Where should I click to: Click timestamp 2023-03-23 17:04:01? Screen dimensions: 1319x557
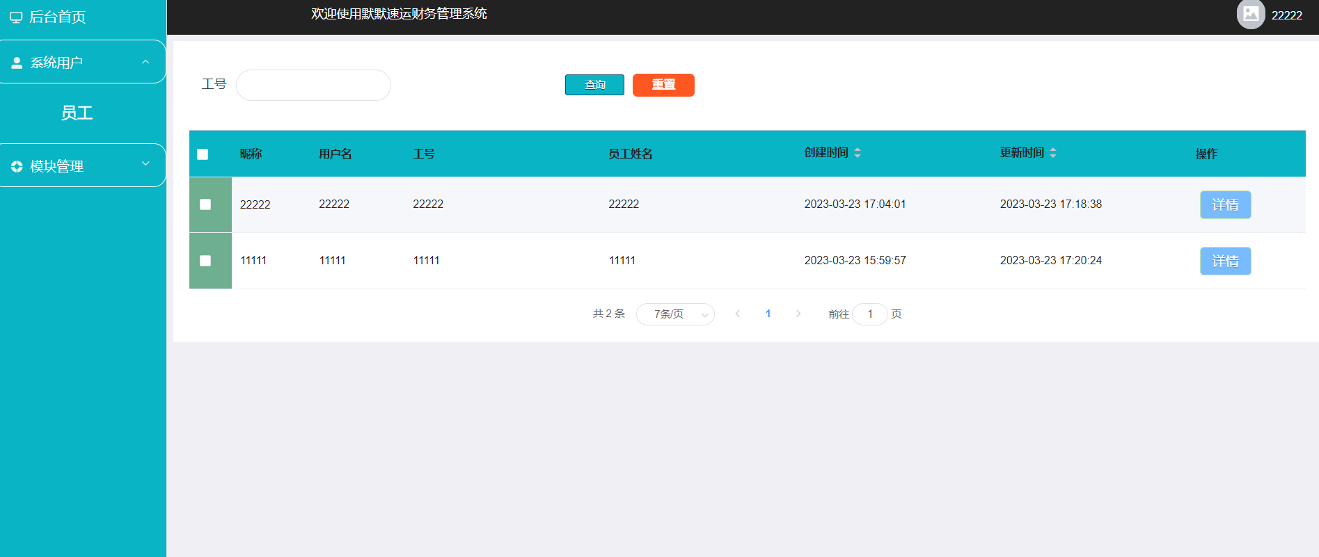(x=855, y=204)
